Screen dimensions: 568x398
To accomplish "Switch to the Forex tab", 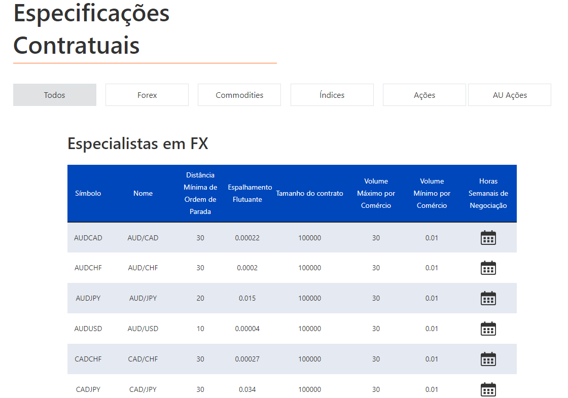I will (x=147, y=95).
